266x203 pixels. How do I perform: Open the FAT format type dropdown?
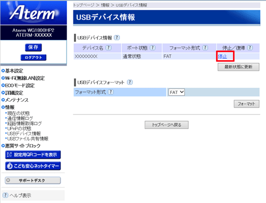click(177, 92)
